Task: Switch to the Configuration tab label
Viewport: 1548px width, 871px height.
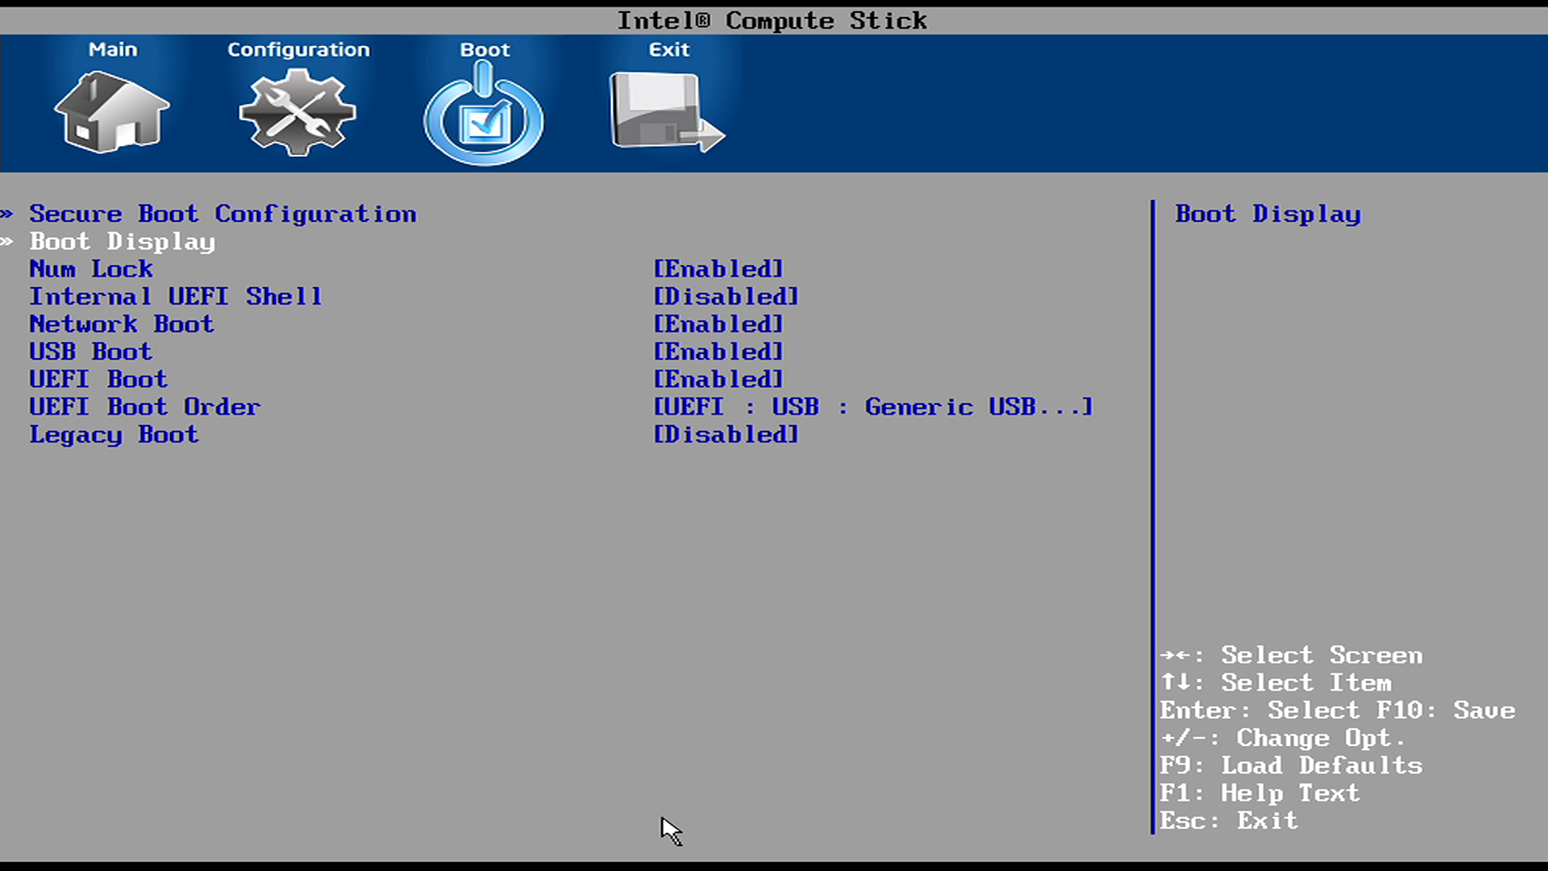Action: coord(298,49)
